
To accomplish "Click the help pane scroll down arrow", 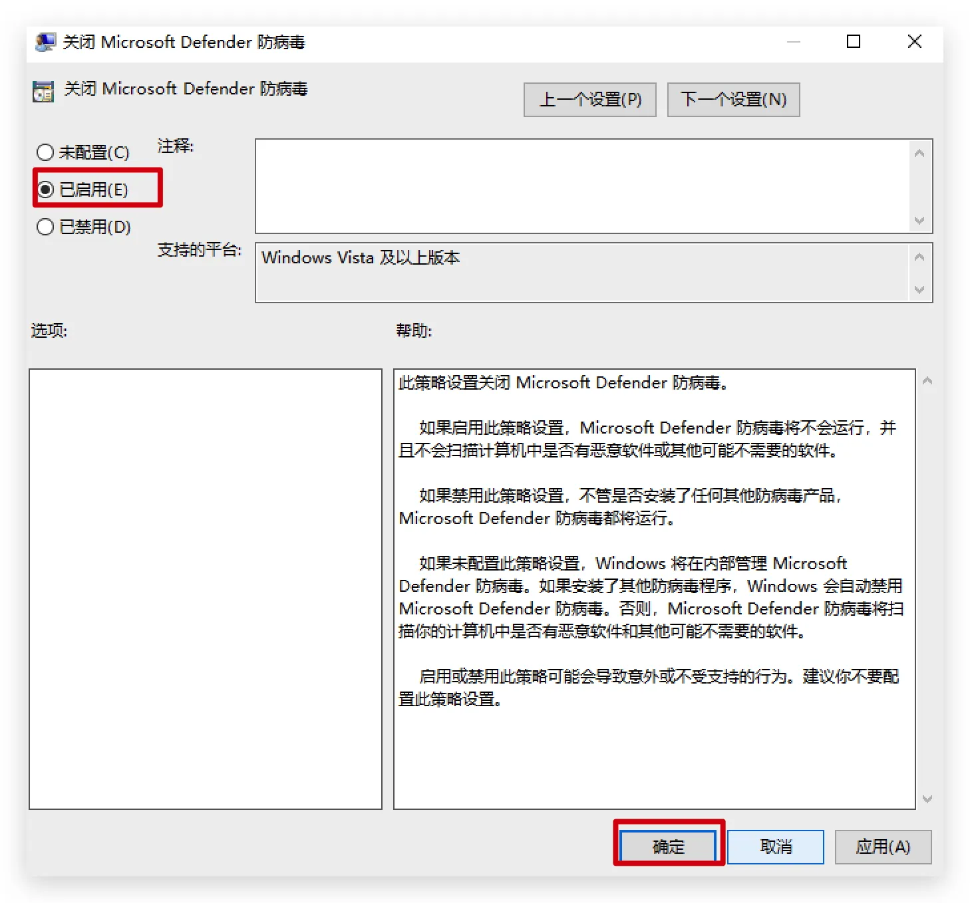I will (x=927, y=799).
